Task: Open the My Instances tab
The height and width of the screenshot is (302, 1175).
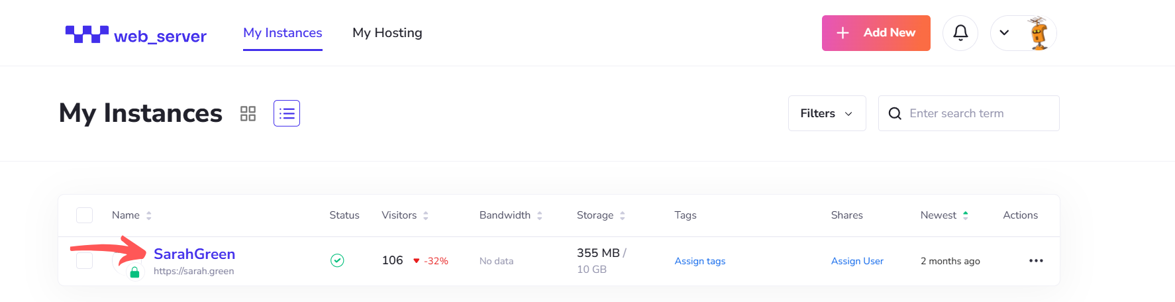Action: pos(283,33)
